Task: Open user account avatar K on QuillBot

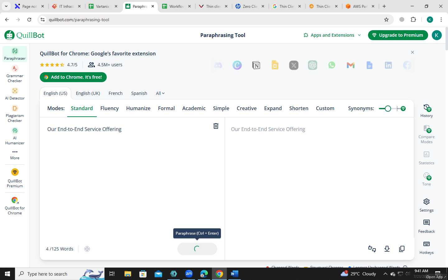Action: pos(436,35)
